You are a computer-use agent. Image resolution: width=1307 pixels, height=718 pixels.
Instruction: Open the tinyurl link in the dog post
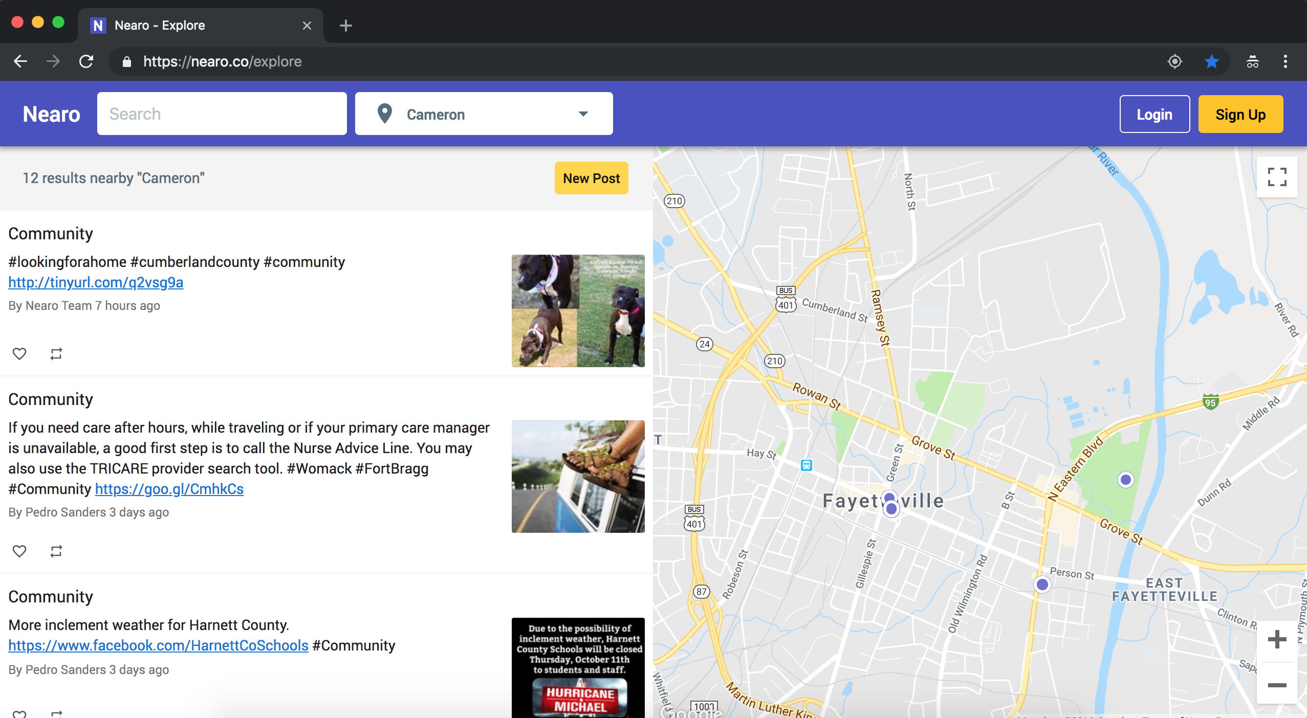pyautogui.click(x=95, y=282)
